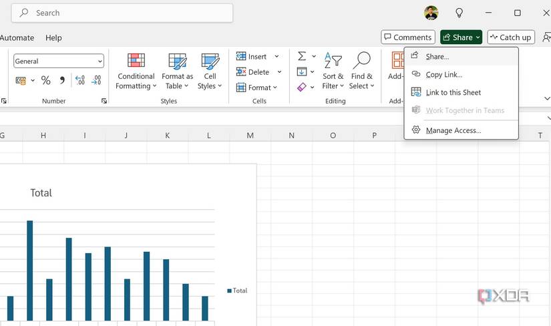Select column M header
551x326 pixels.
(x=250, y=136)
